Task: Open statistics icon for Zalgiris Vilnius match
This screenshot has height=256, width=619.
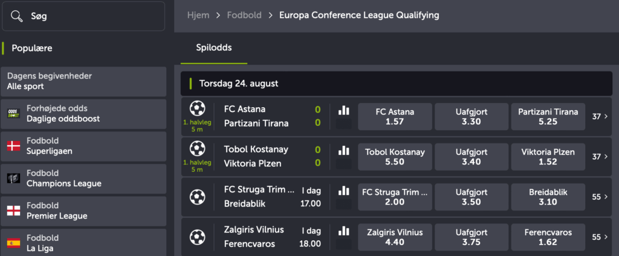Action: [344, 231]
